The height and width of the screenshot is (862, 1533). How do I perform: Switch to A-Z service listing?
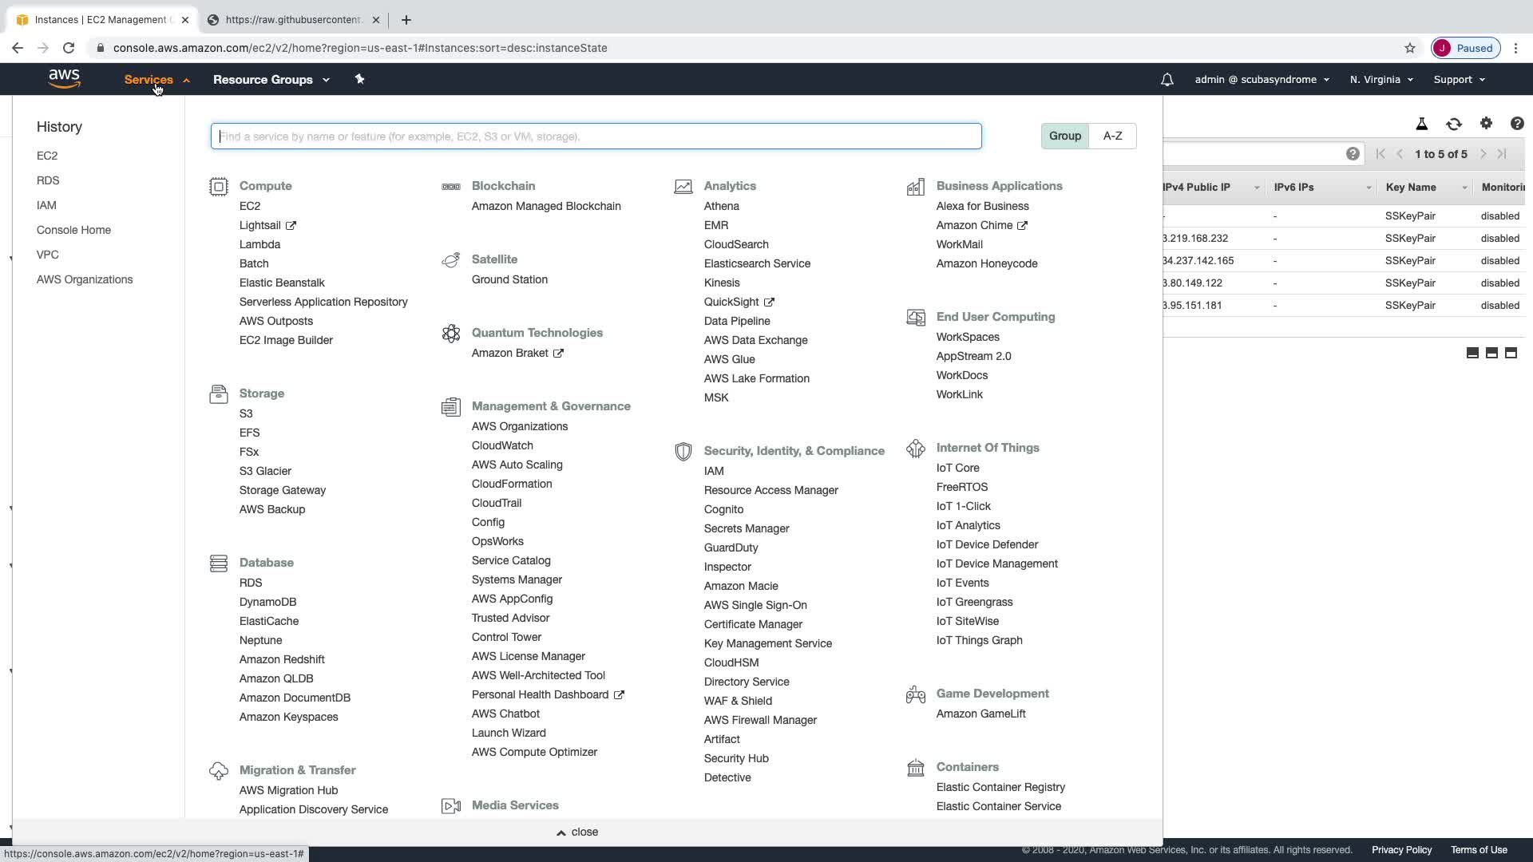click(1112, 136)
